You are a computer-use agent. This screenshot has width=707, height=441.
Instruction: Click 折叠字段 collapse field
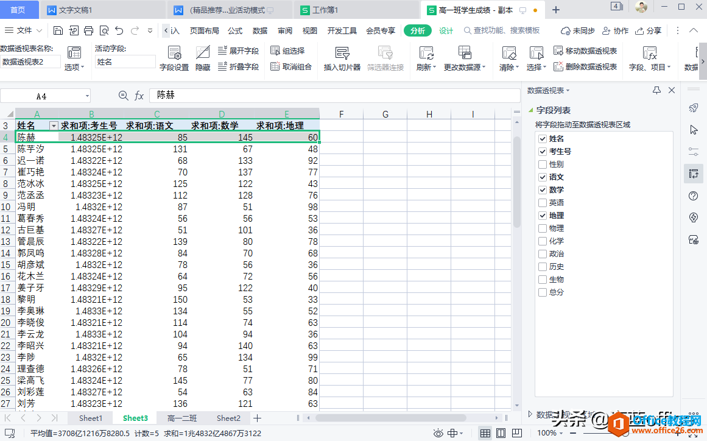click(x=239, y=67)
